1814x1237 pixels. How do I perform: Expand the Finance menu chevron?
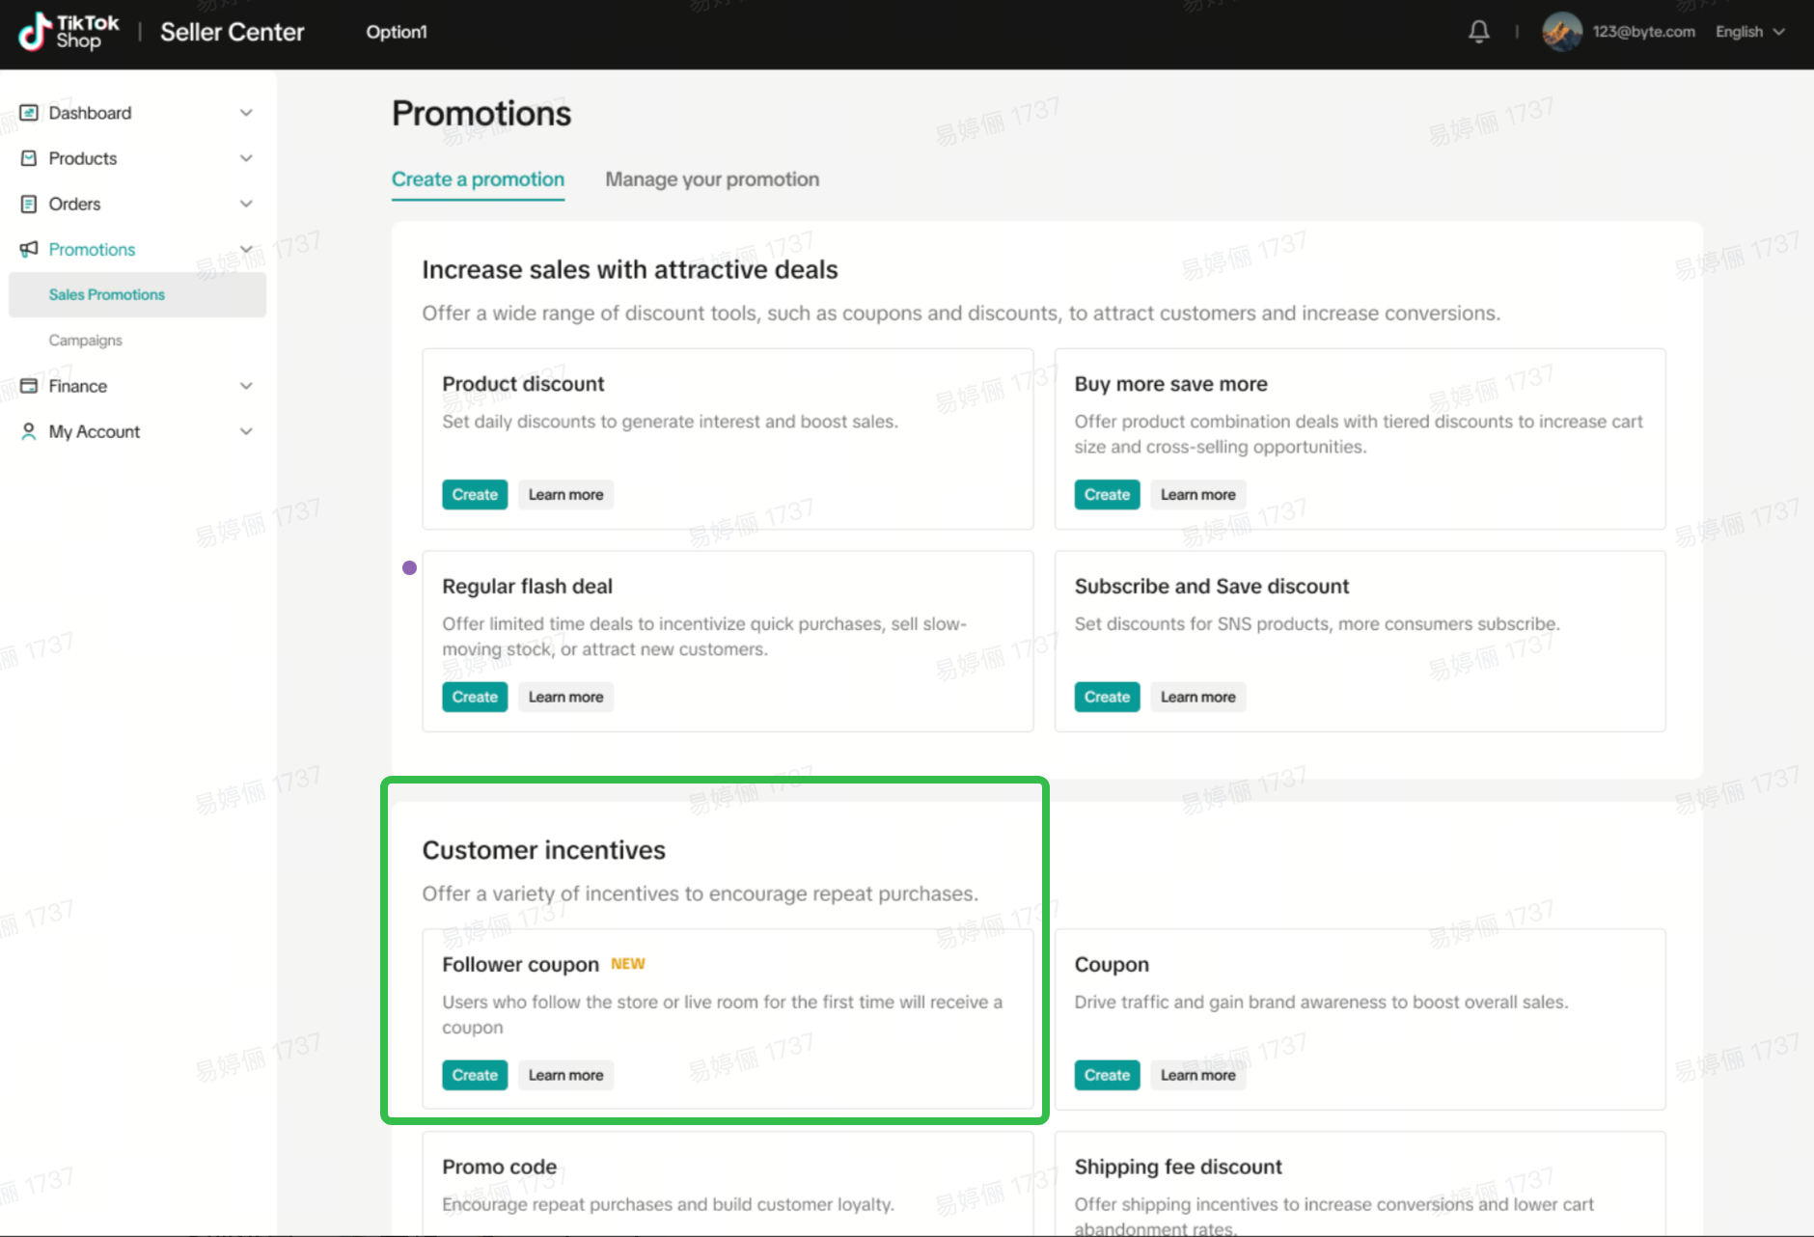pyautogui.click(x=246, y=386)
